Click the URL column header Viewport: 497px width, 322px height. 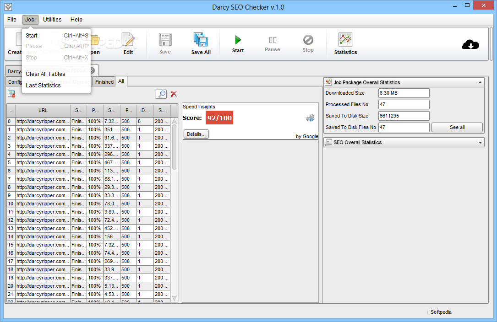pyautogui.click(x=43, y=110)
